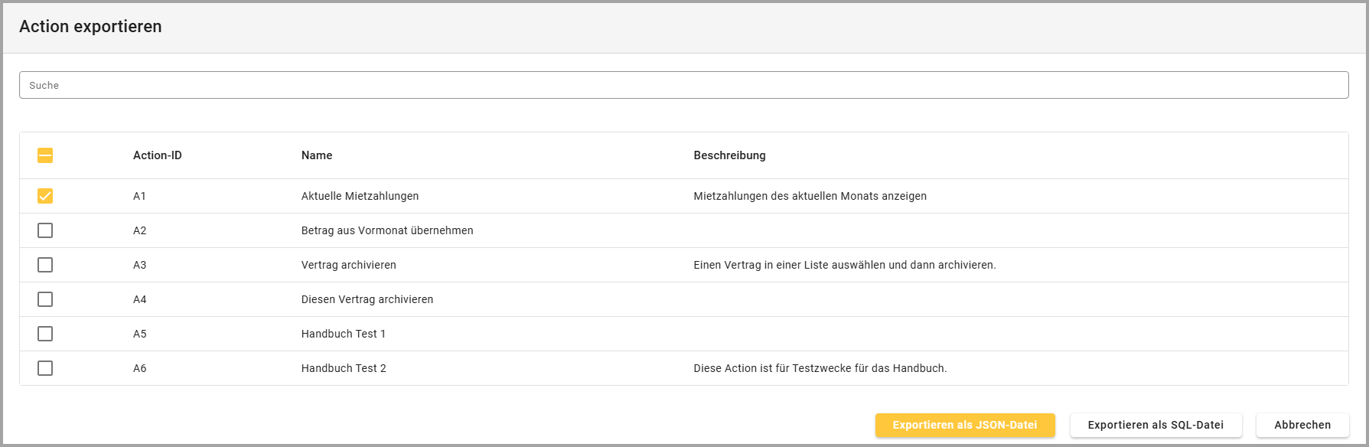Screen dimensions: 1369x447
Task: Click the Suche search field
Action: tap(683, 85)
